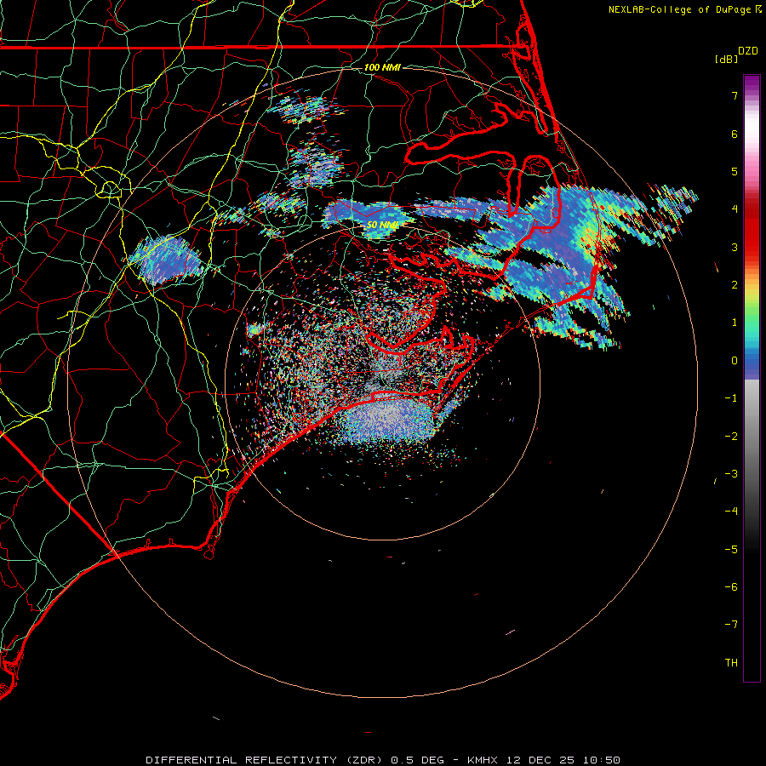Click the -6 dB color scale label

coord(731,587)
